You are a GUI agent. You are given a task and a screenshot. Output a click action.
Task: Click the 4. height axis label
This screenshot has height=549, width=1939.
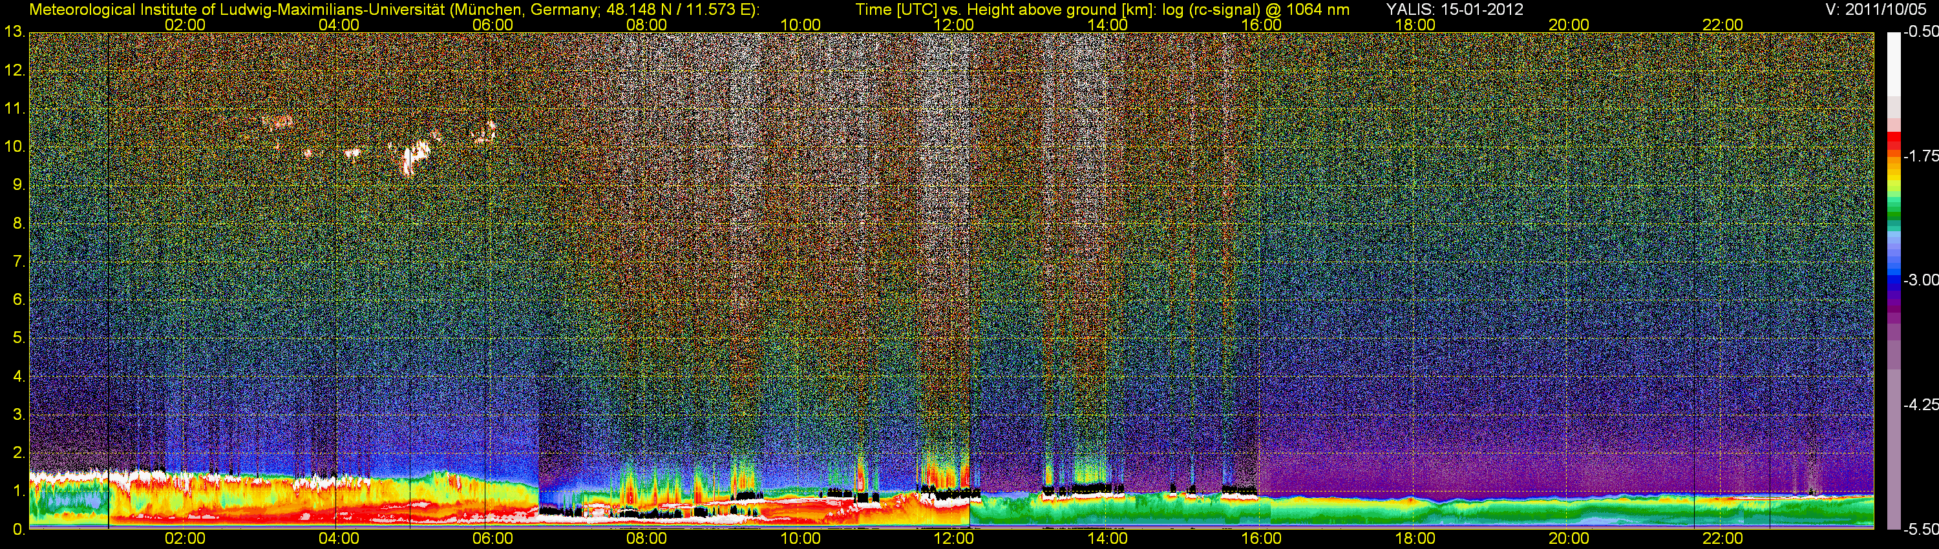18,376
